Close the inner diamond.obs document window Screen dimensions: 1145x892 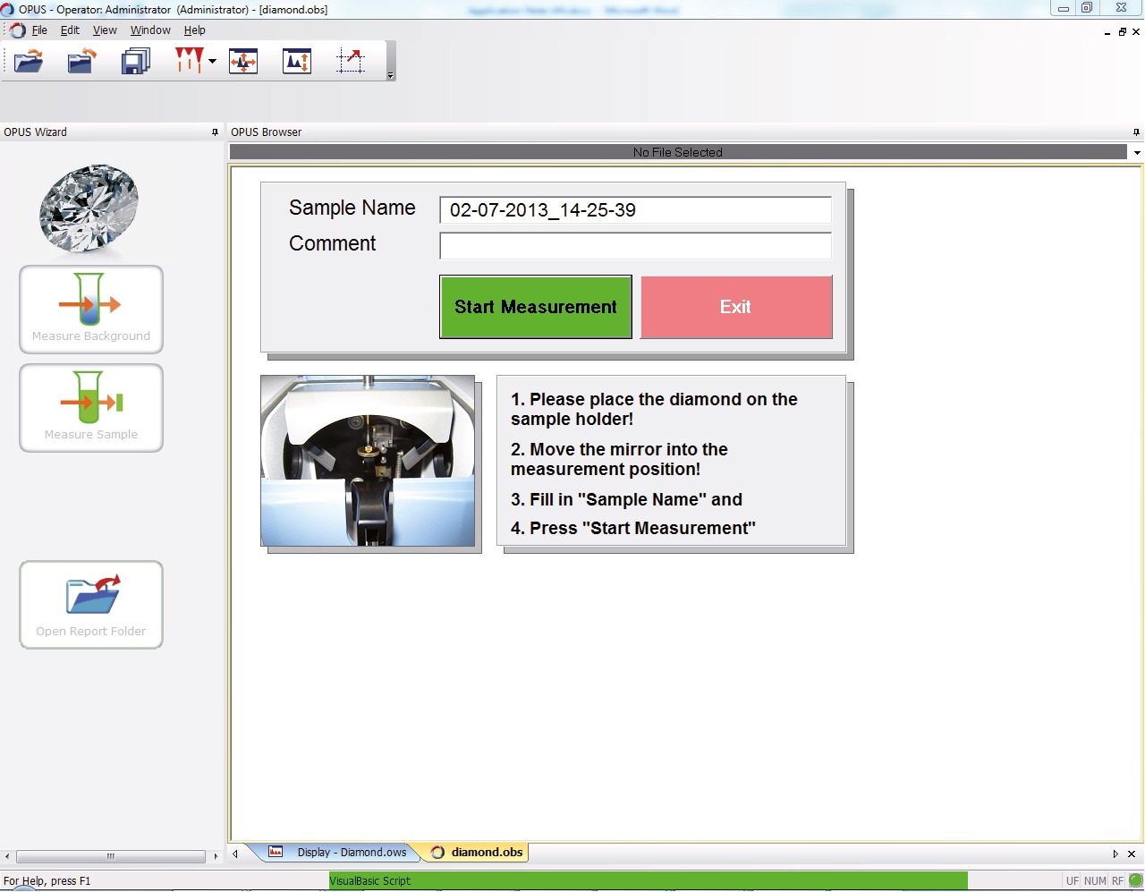click(1137, 31)
